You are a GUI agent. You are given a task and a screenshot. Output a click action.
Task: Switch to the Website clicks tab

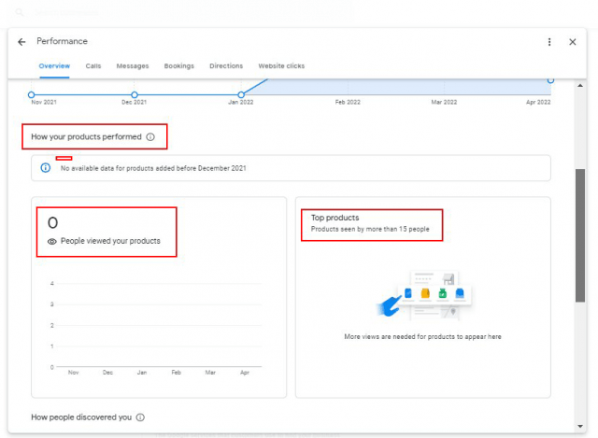[x=281, y=66]
